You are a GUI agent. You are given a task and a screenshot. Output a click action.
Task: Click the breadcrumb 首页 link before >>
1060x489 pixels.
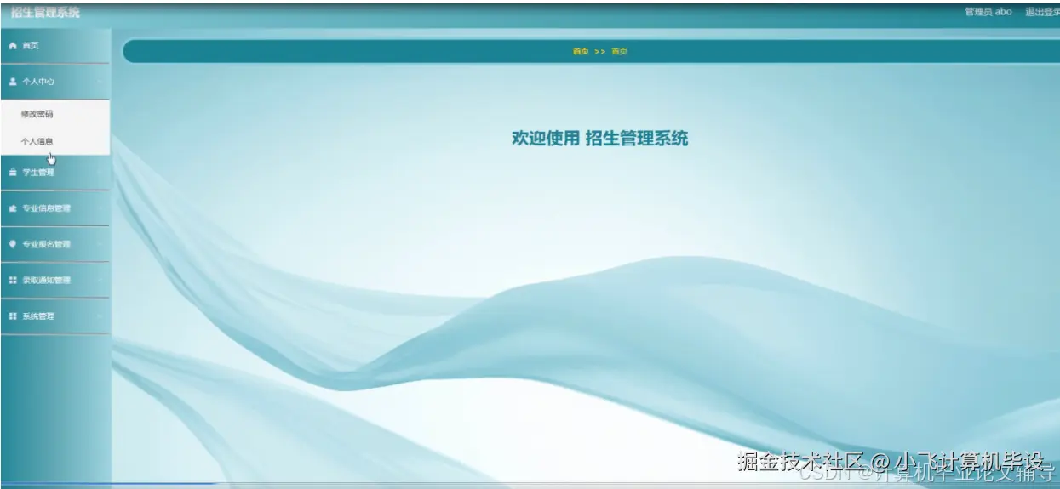[581, 51]
